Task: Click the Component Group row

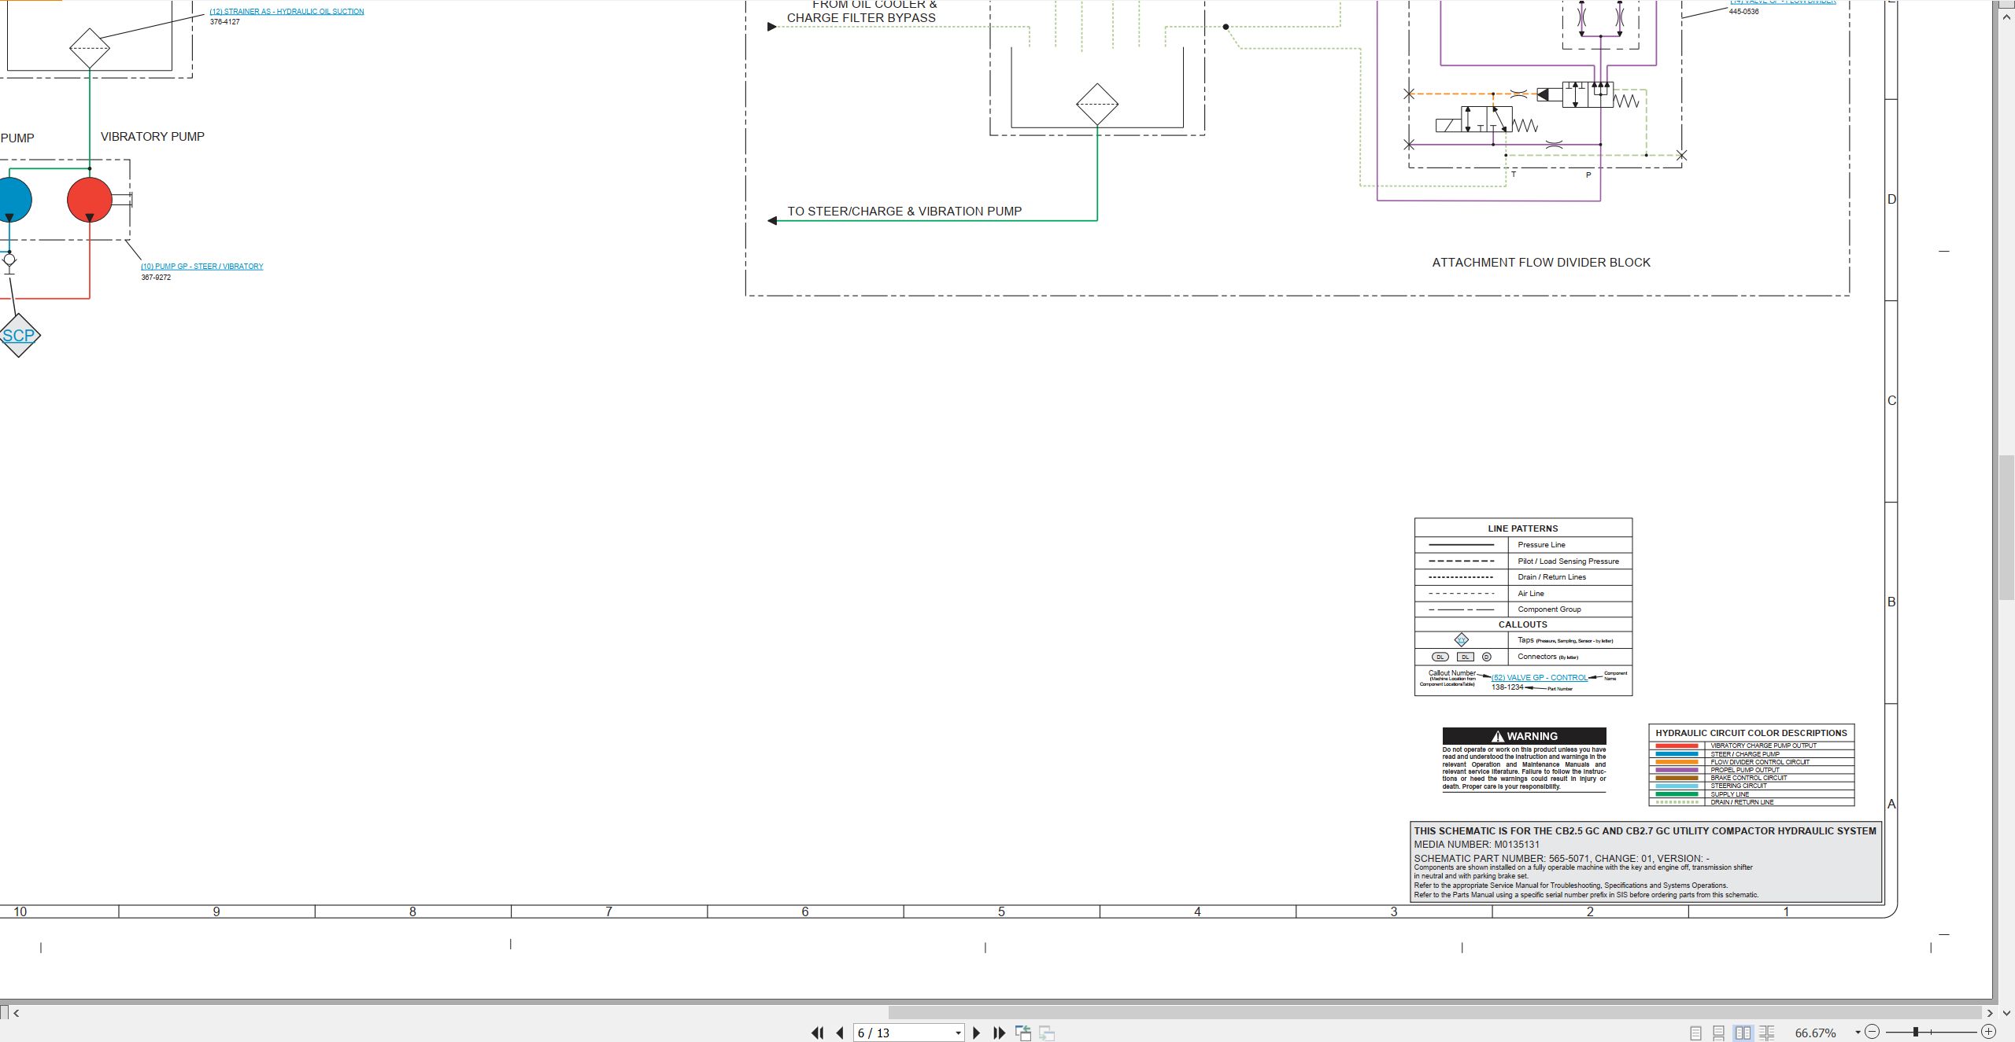Action: click(1523, 609)
